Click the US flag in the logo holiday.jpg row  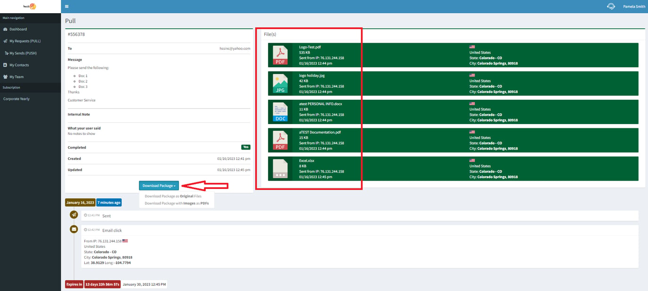(472, 75)
